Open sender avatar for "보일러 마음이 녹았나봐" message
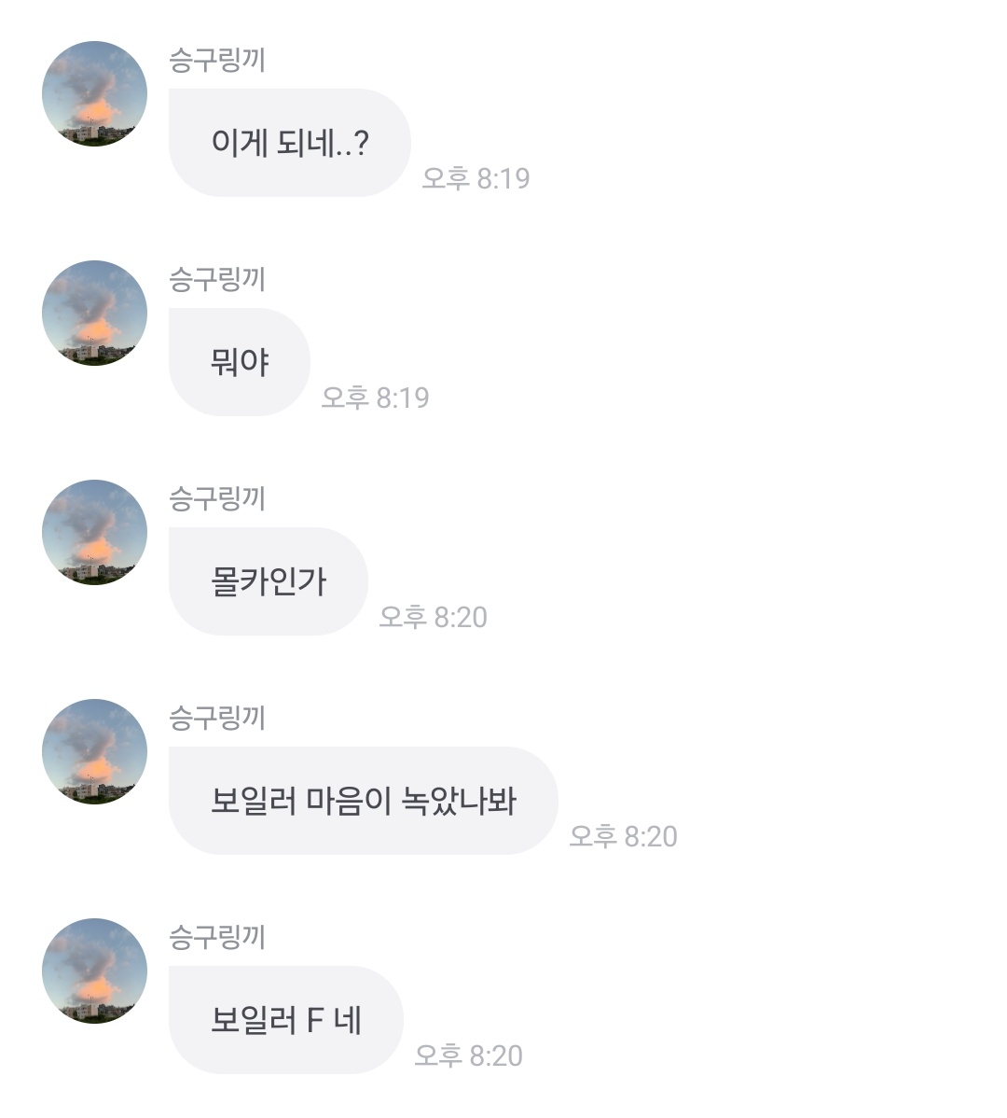 pos(94,751)
